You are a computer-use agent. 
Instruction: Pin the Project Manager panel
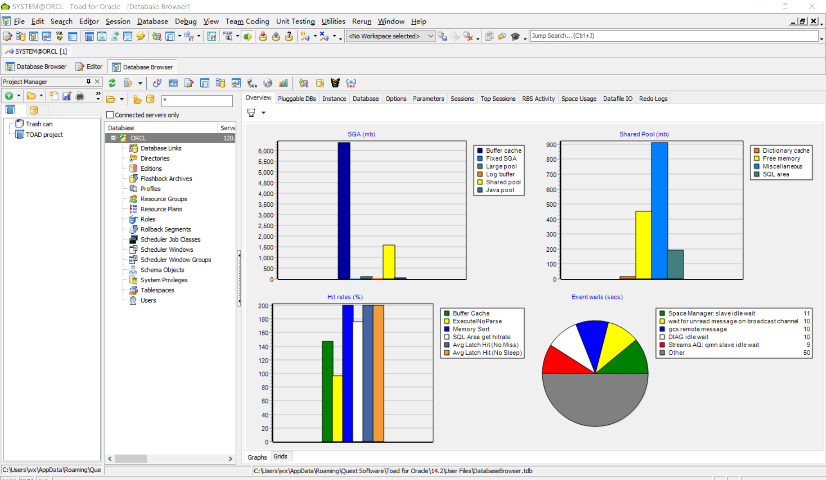(x=88, y=82)
